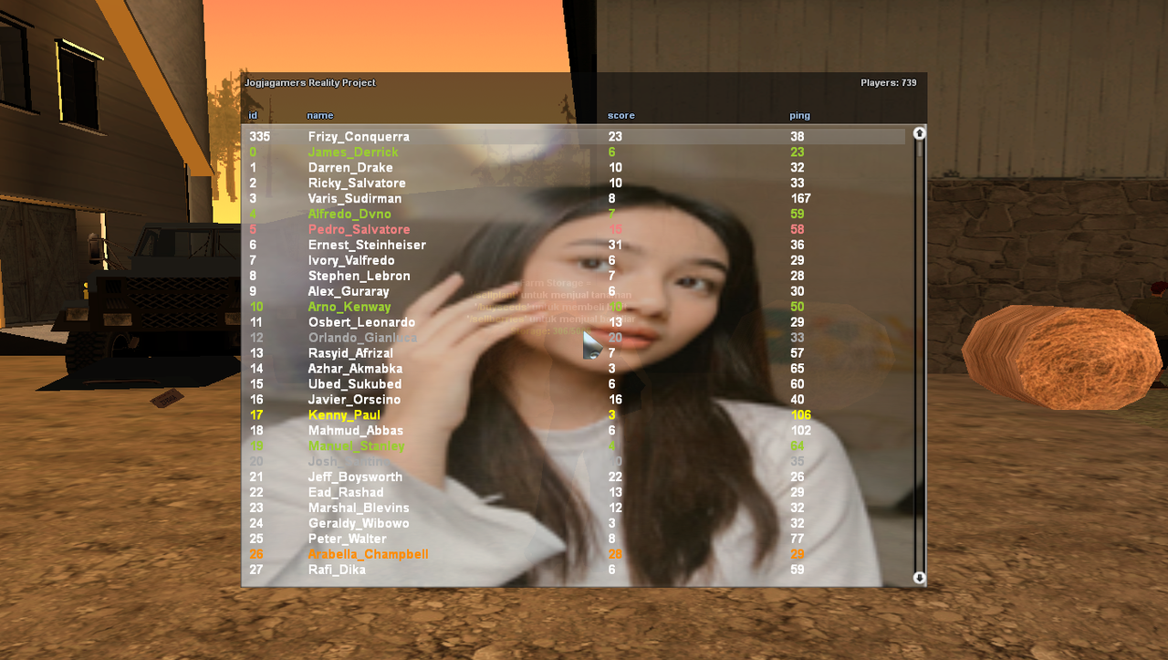Click the "score" column header
1168x660 pixels.
click(x=620, y=116)
